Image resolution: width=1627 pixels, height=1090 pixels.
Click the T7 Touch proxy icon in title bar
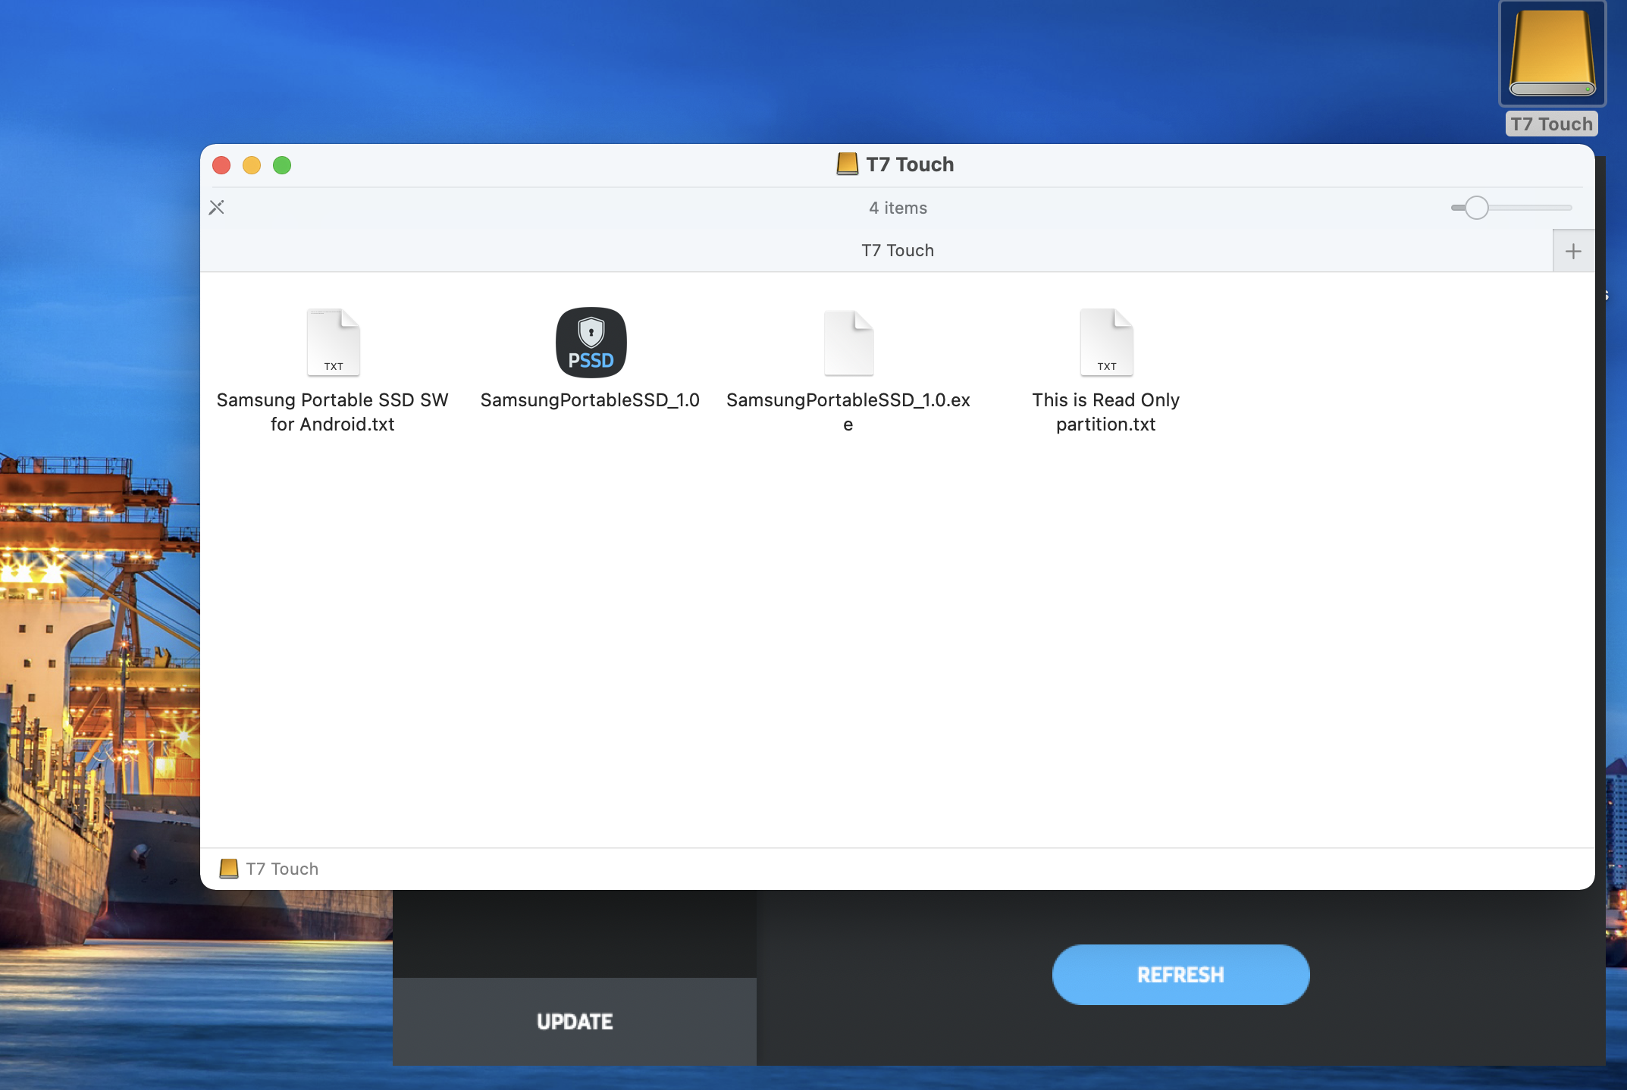847,164
